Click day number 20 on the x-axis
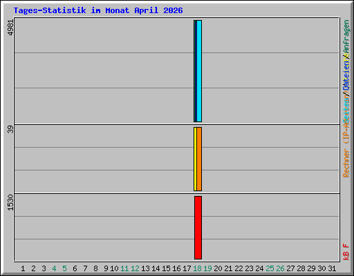 pyautogui.click(x=218, y=268)
